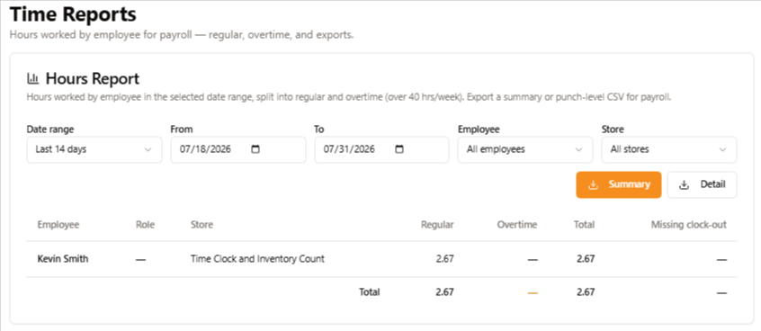Screen dimensions: 761x331
Task: Click Kevin Smith's total hours value 2.67
Action: pyautogui.click(x=586, y=259)
